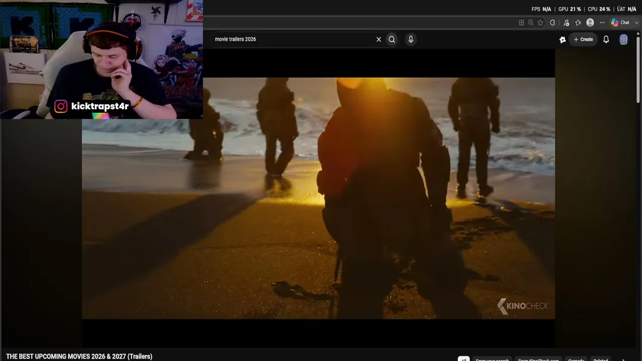Click the sparkle star icon beside Create
This screenshot has height=361, width=642.
click(562, 40)
